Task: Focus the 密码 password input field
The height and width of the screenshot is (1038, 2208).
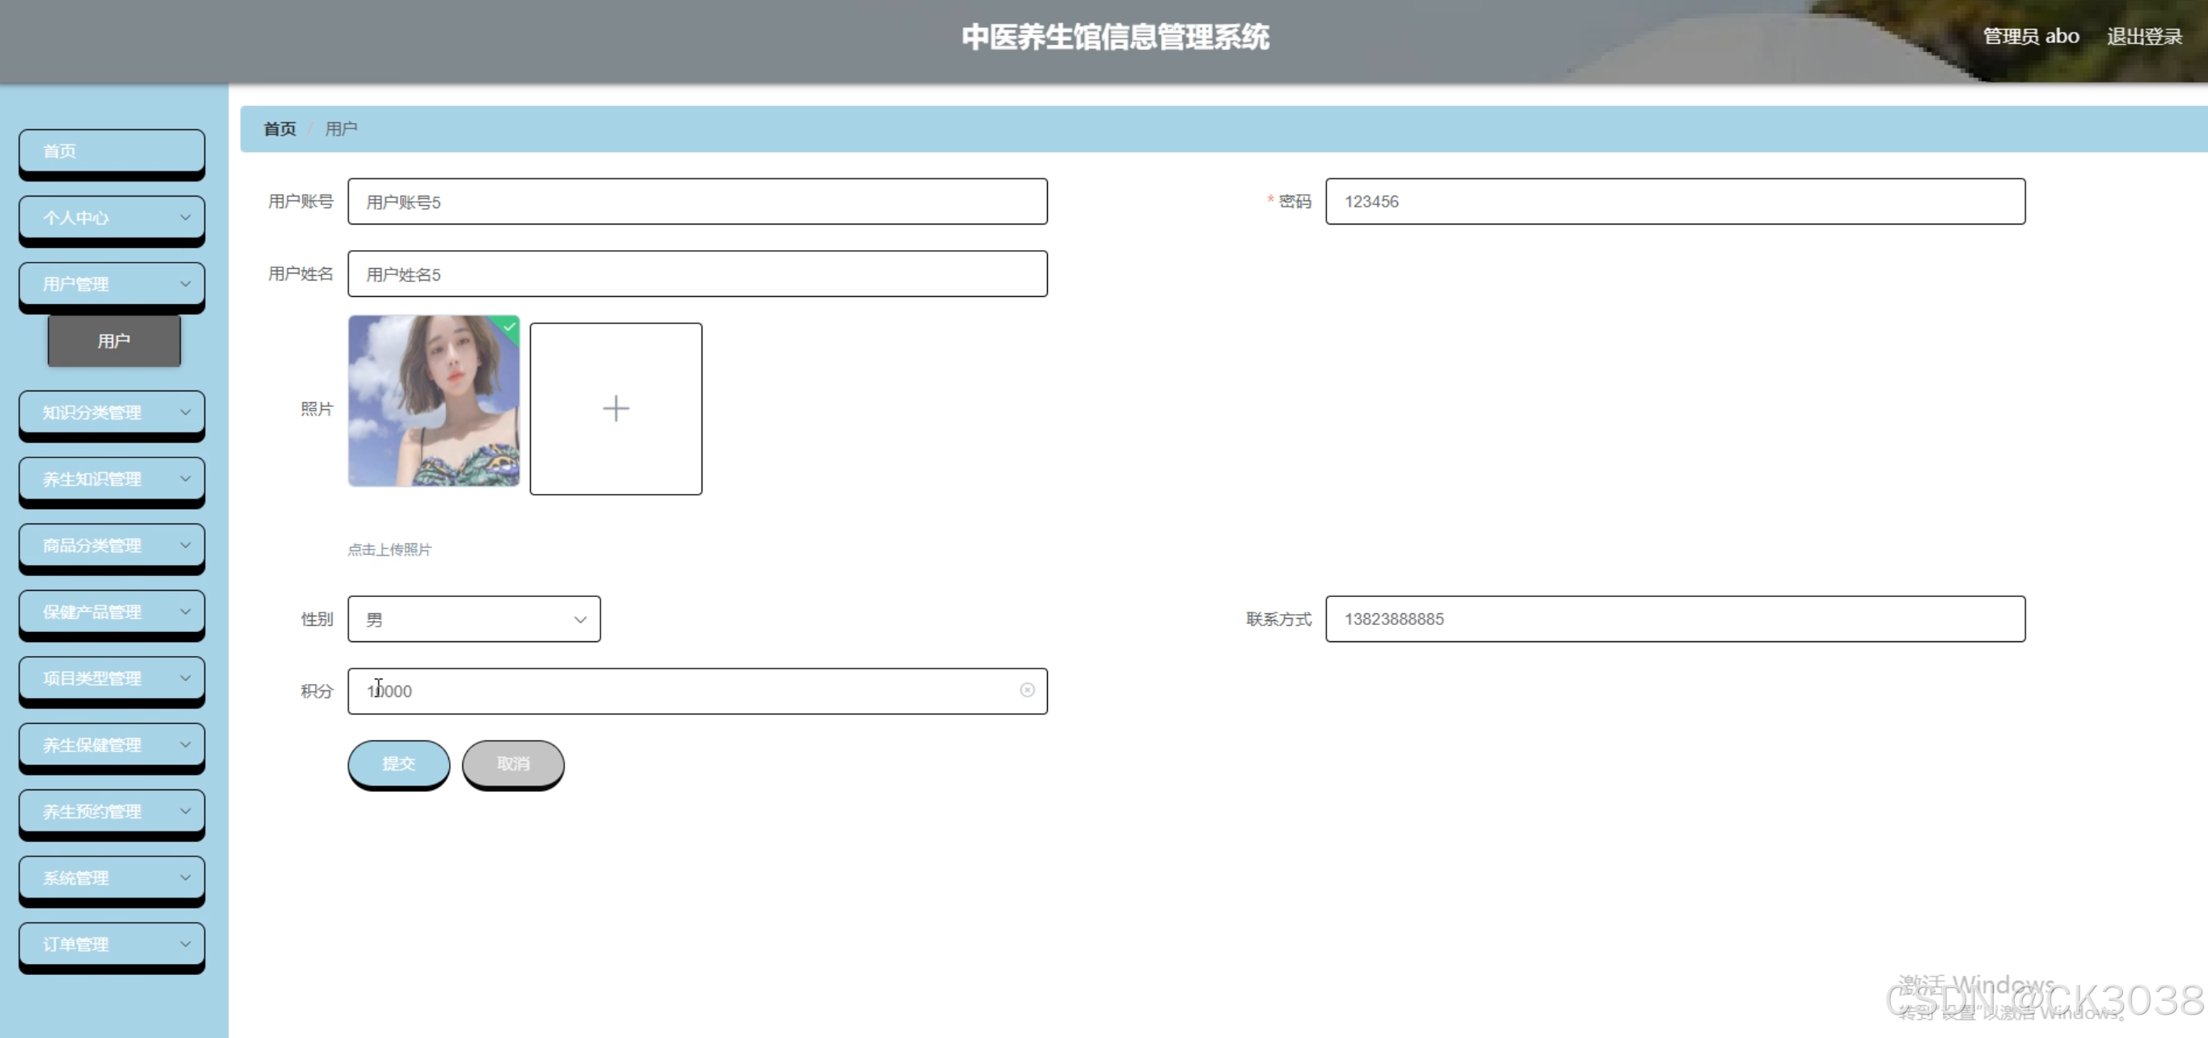Action: click(x=1674, y=201)
